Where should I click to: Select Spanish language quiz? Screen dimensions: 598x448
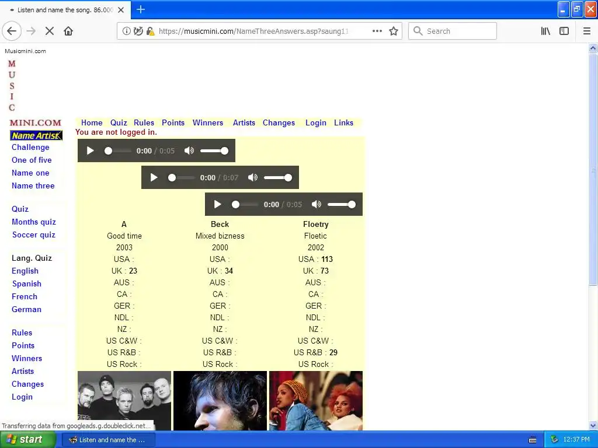pos(27,284)
